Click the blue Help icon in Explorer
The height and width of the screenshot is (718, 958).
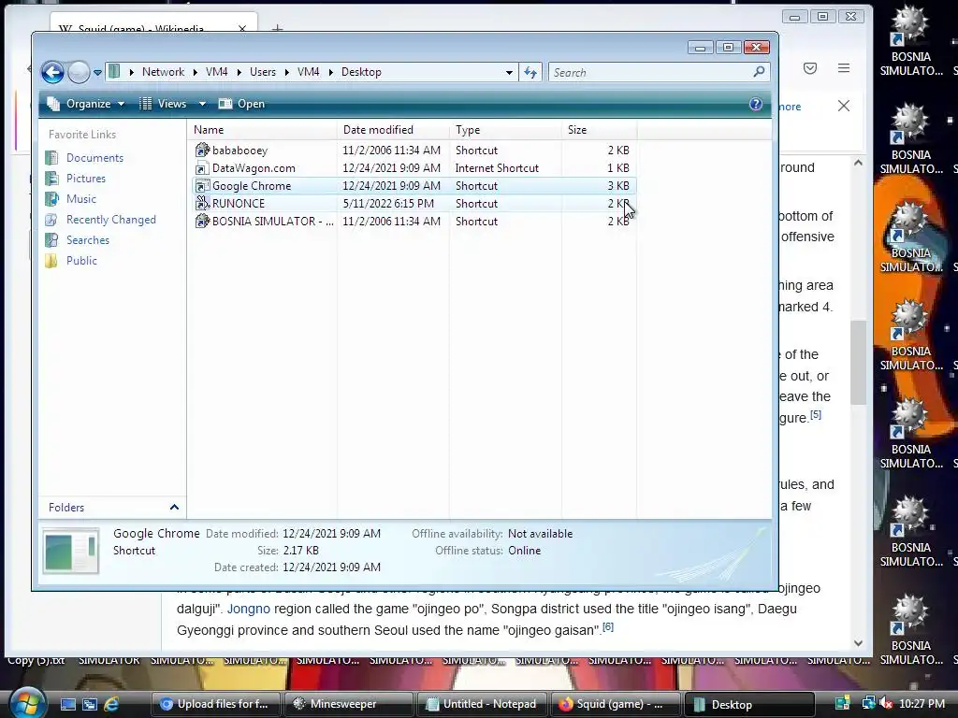tap(756, 104)
